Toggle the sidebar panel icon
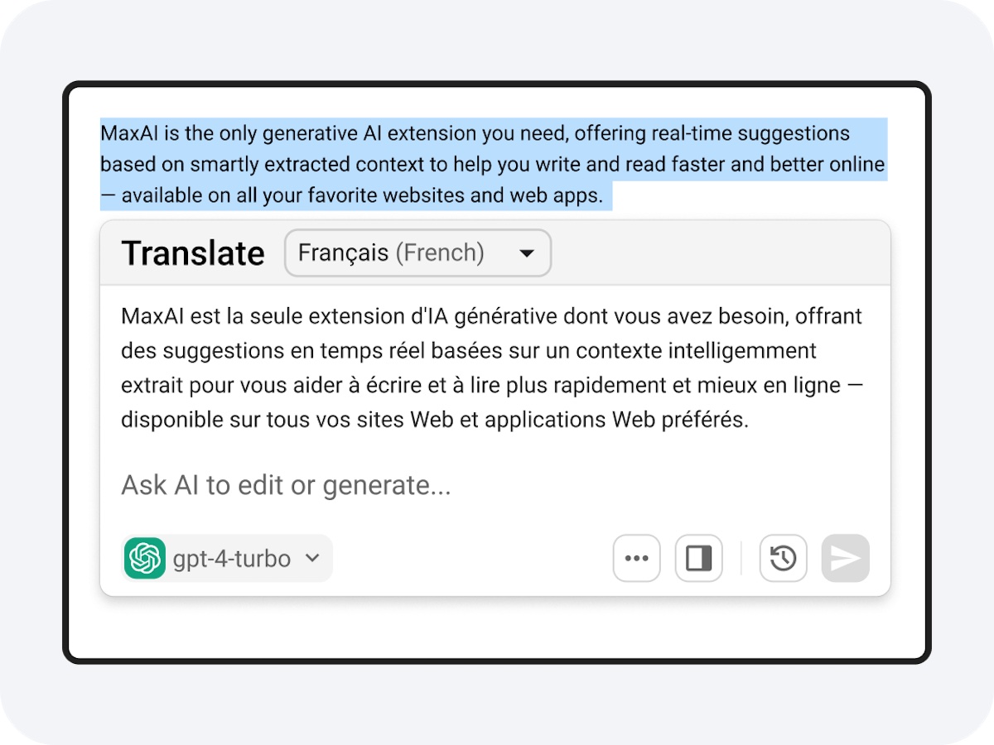994x745 pixels. coord(699,558)
